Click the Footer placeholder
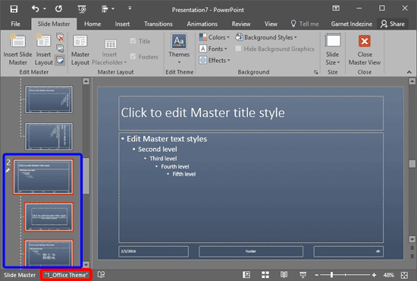The width and height of the screenshot is (417, 281). click(x=251, y=251)
